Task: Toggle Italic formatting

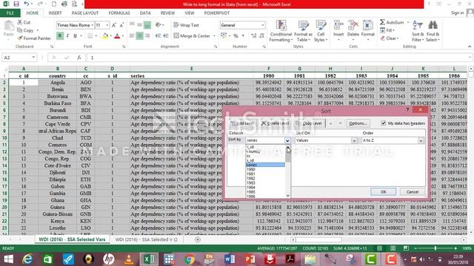Action: point(67,36)
